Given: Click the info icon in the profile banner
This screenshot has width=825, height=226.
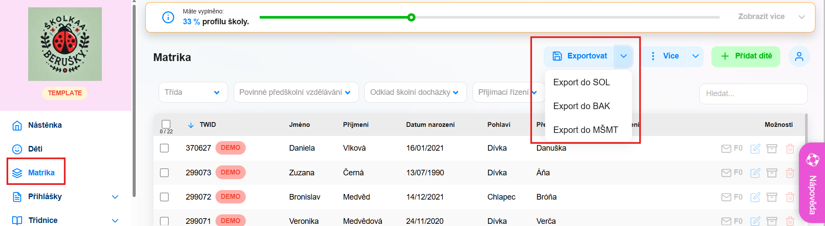Looking at the screenshot, I should pos(168,17).
